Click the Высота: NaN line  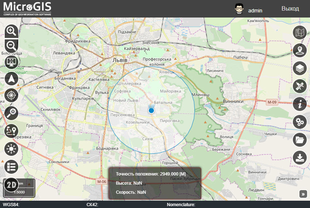coord(129,183)
